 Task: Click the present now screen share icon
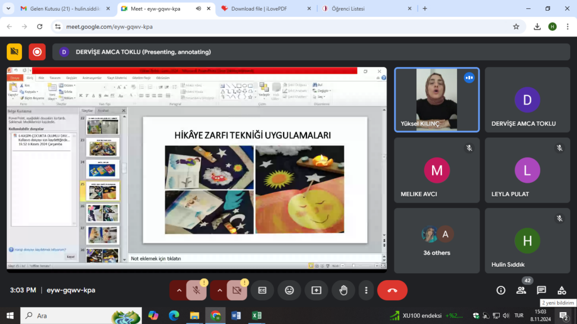[316, 290]
